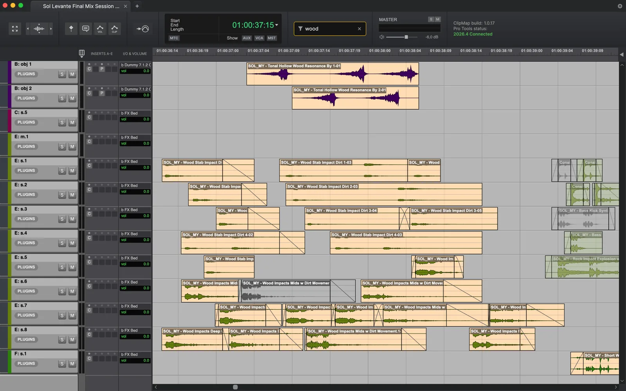Open the settings gear icon
Viewport: 626px width, 391px height.
click(620, 6)
